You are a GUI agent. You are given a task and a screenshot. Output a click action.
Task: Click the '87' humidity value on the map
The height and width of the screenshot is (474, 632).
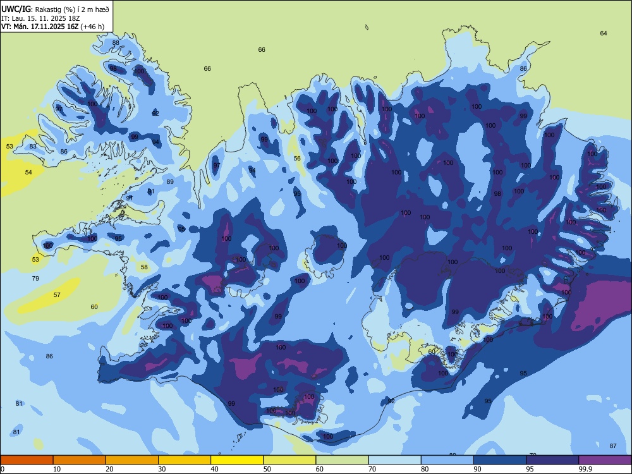pos(613,446)
